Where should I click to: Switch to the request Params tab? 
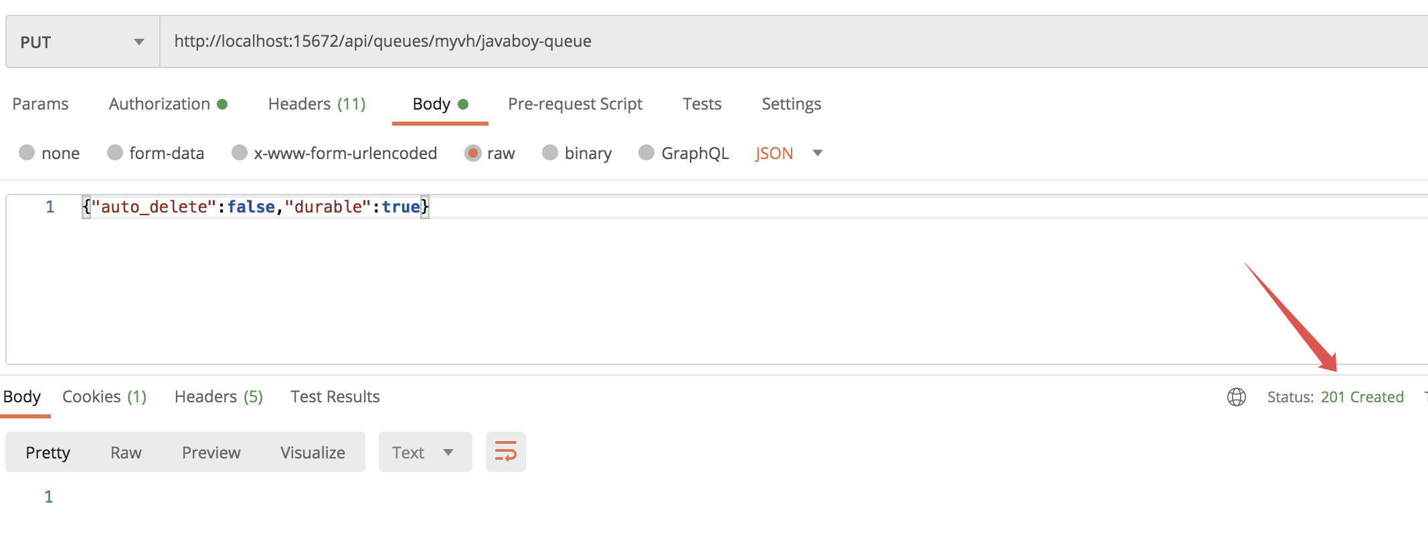[x=40, y=104]
